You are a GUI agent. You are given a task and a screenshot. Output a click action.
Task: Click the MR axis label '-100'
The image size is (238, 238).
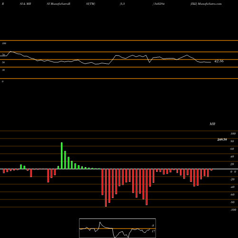tap(233, 210)
